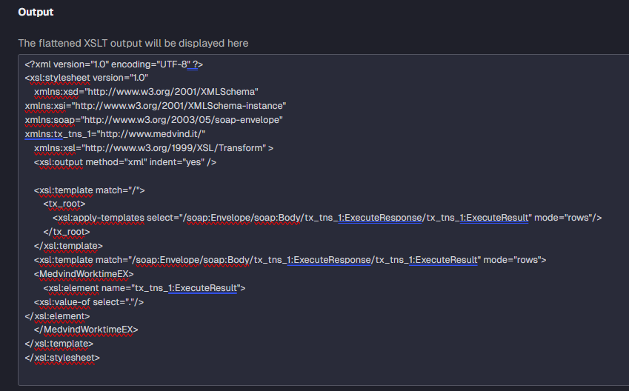Viewport: 629px width, 391px height.
Task: Click the xsl:value-of select="." line
Action: [89, 302]
